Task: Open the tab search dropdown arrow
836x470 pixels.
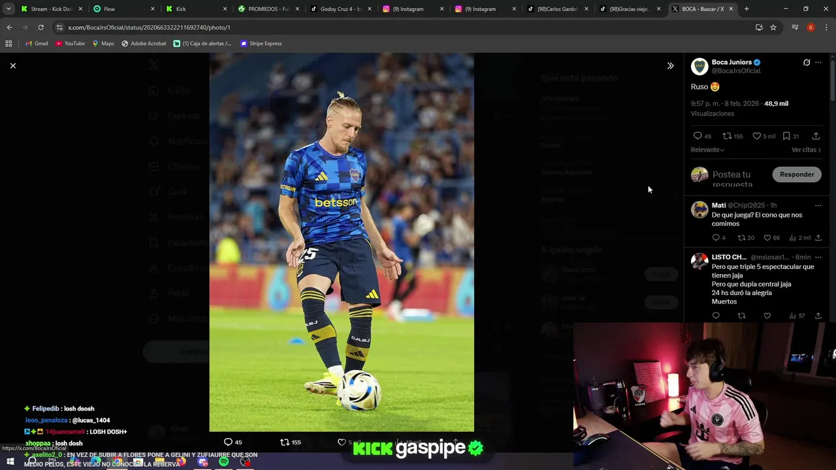Action: [x=8, y=9]
